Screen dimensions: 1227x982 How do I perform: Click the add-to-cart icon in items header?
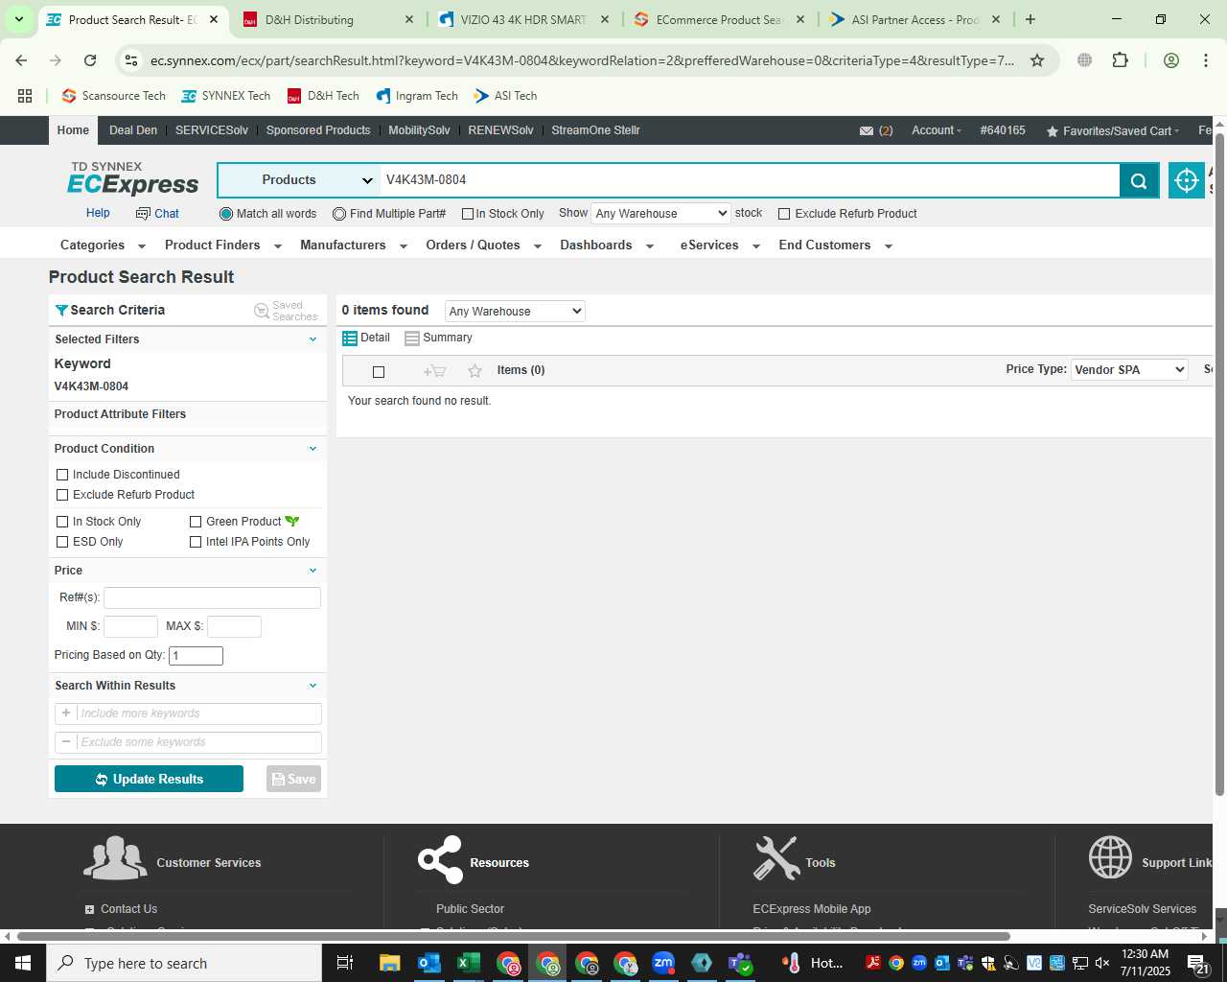point(435,371)
